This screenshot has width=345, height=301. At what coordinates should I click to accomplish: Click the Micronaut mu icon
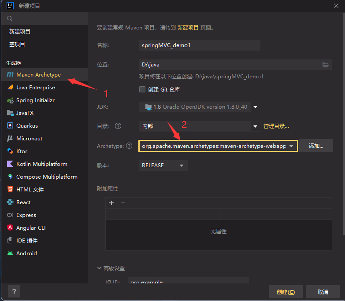coord(10,139)
